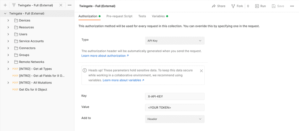
Task: Open the Add to dropdown showing Header
Action: click(x=175, y=119)
